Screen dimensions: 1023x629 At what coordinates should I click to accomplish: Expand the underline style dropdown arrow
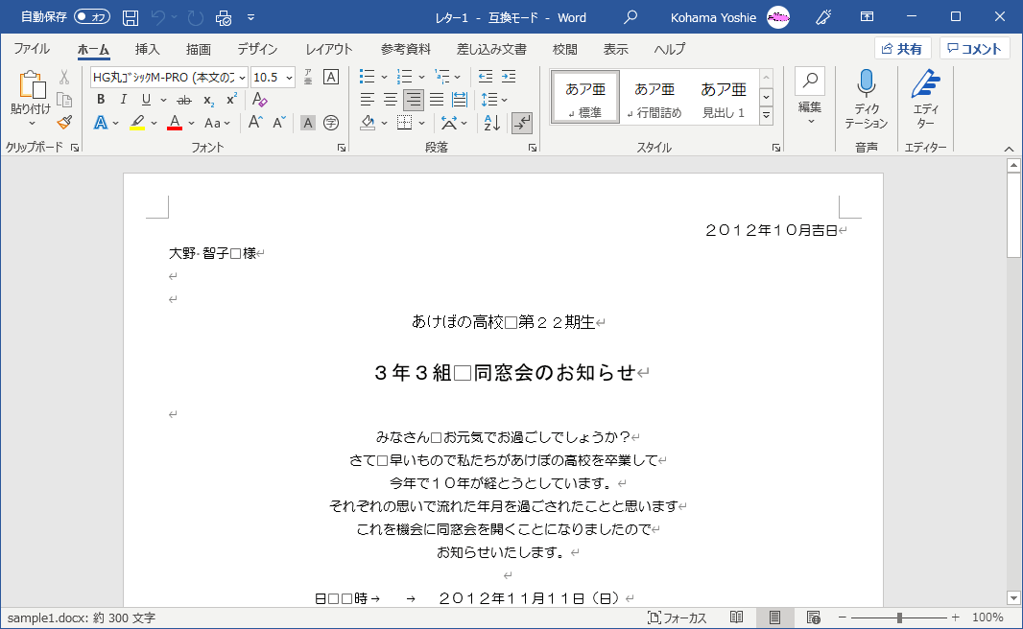tap(163, 100)
